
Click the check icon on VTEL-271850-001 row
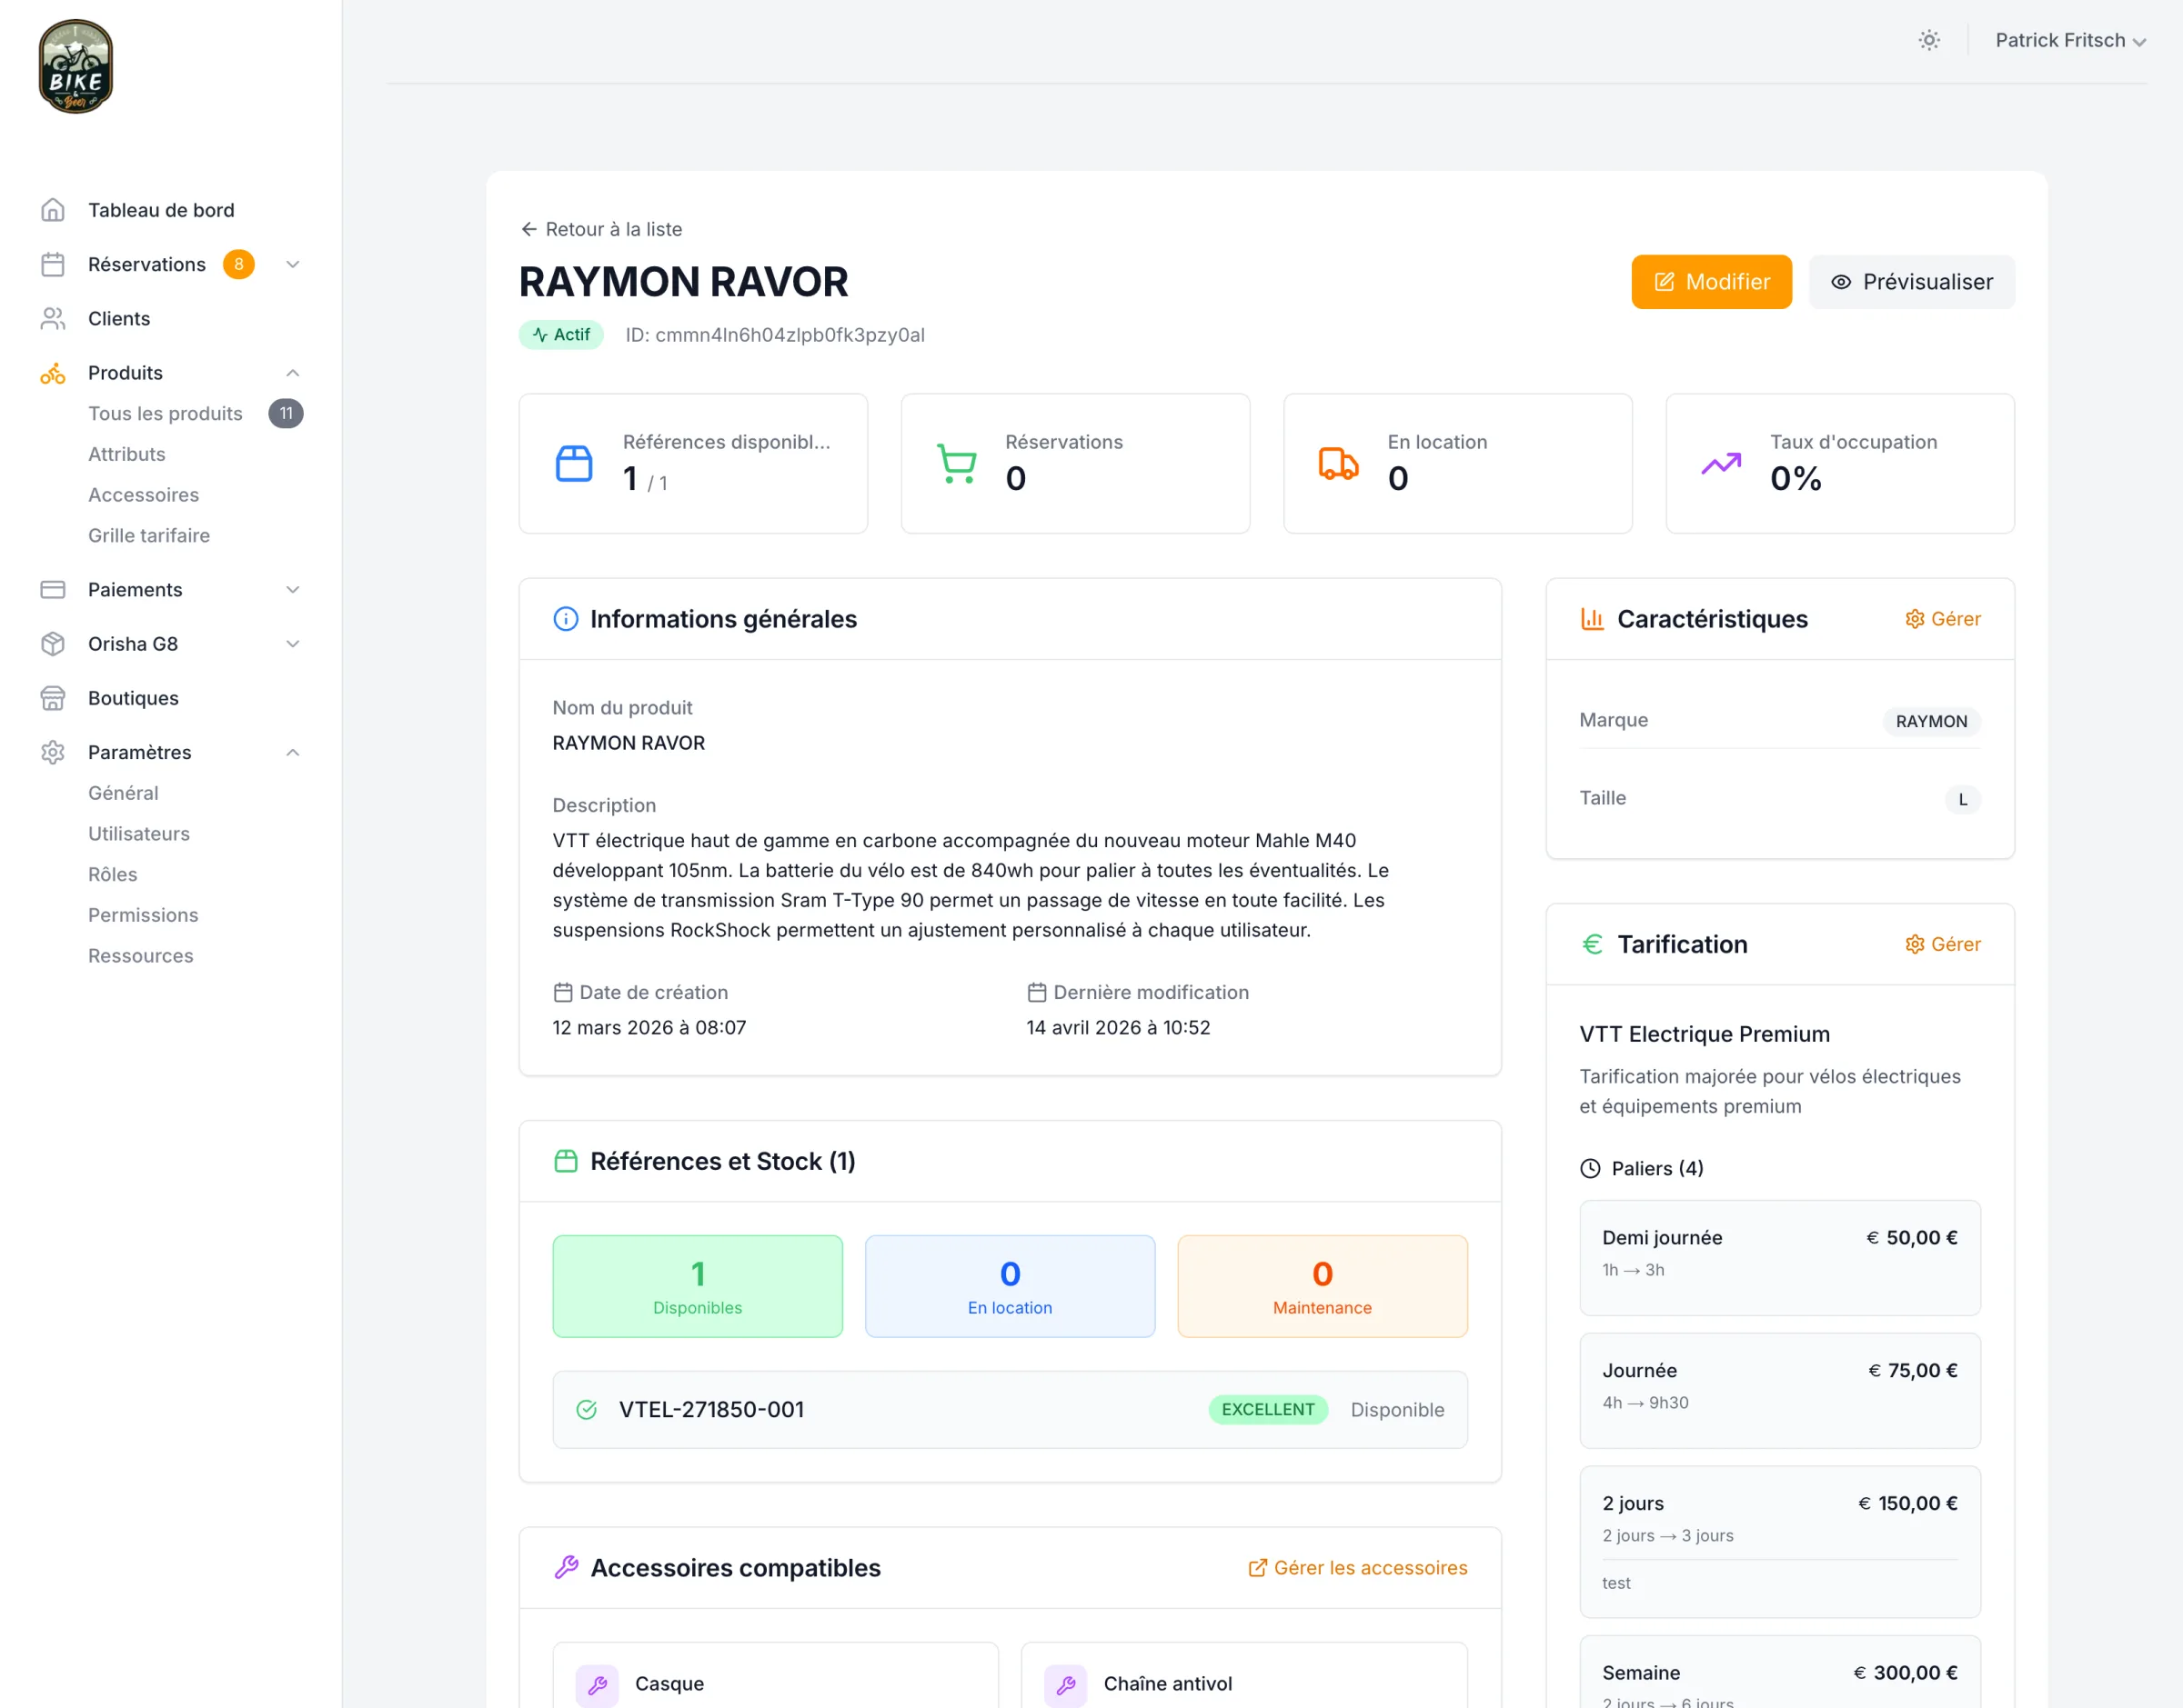[587, 1410]
